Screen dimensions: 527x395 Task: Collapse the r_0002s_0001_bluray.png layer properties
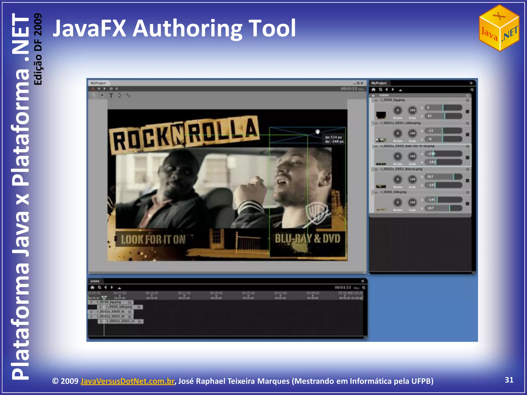pos(376,169)
